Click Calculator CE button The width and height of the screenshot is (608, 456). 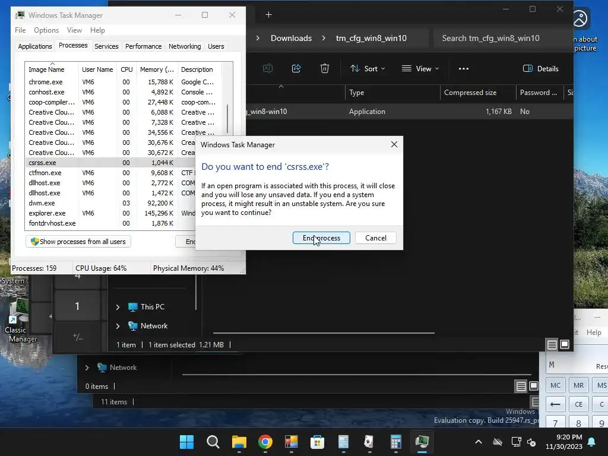[578, 404]
